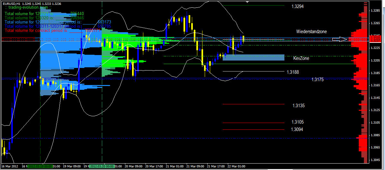This screenshot has height=170, width=385.
Task: Click 1.3125 on the price axis
Action: [x=376, y=110]
